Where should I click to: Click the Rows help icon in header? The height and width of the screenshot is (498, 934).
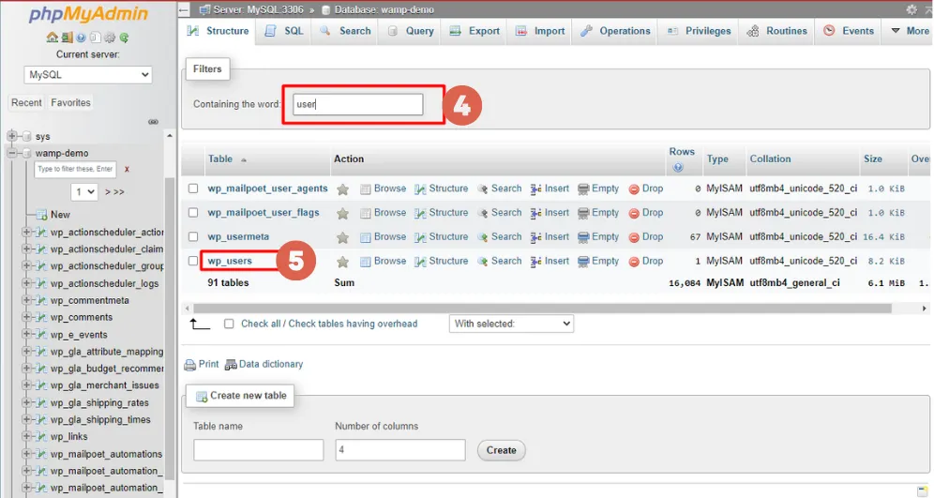click(678, 167)
